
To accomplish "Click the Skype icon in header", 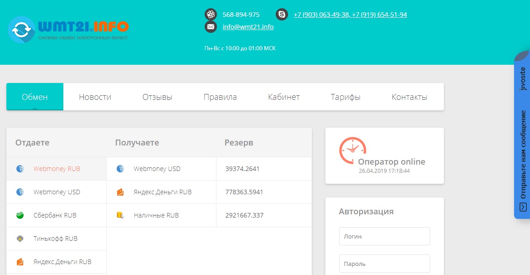I will tap(282, 15).
